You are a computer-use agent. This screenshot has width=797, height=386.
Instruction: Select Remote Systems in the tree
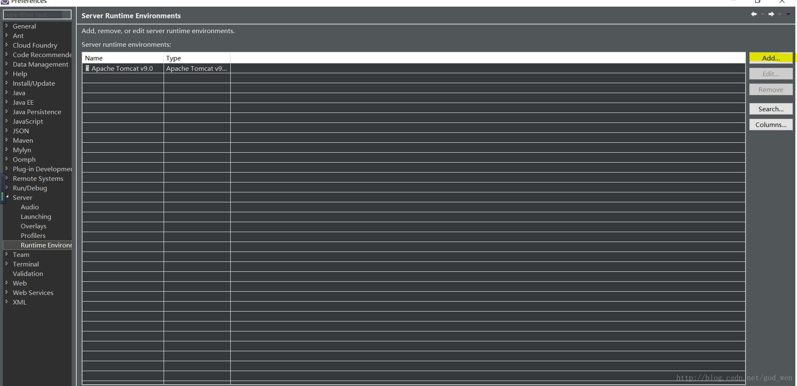tap(38, 178)
